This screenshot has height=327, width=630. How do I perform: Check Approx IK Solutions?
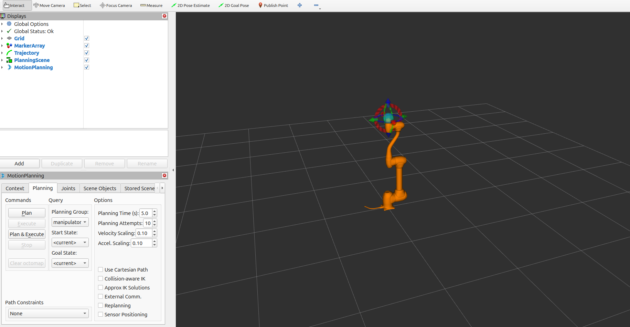(x=100, y=287)
